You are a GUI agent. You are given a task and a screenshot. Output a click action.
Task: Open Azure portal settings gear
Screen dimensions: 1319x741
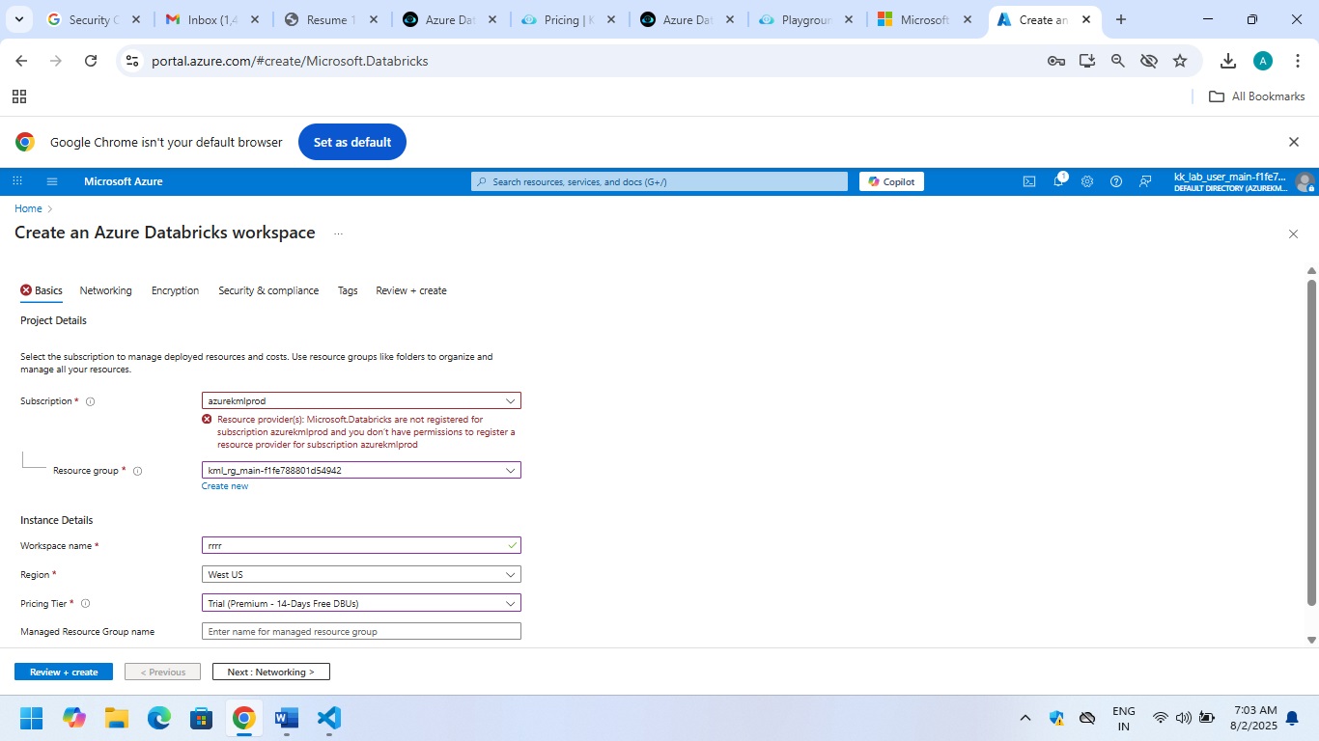click(x=1087, y=181)
